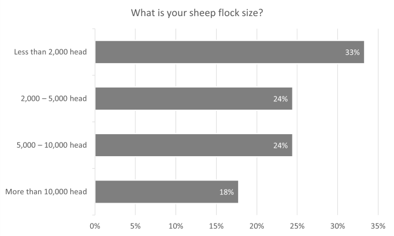Click the 15% axis tick label
Viewport: 394px width, 236px height.
tap(216, 226)
